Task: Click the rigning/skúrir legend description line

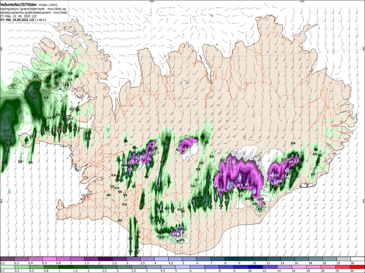Action: [x=33, y=9]
